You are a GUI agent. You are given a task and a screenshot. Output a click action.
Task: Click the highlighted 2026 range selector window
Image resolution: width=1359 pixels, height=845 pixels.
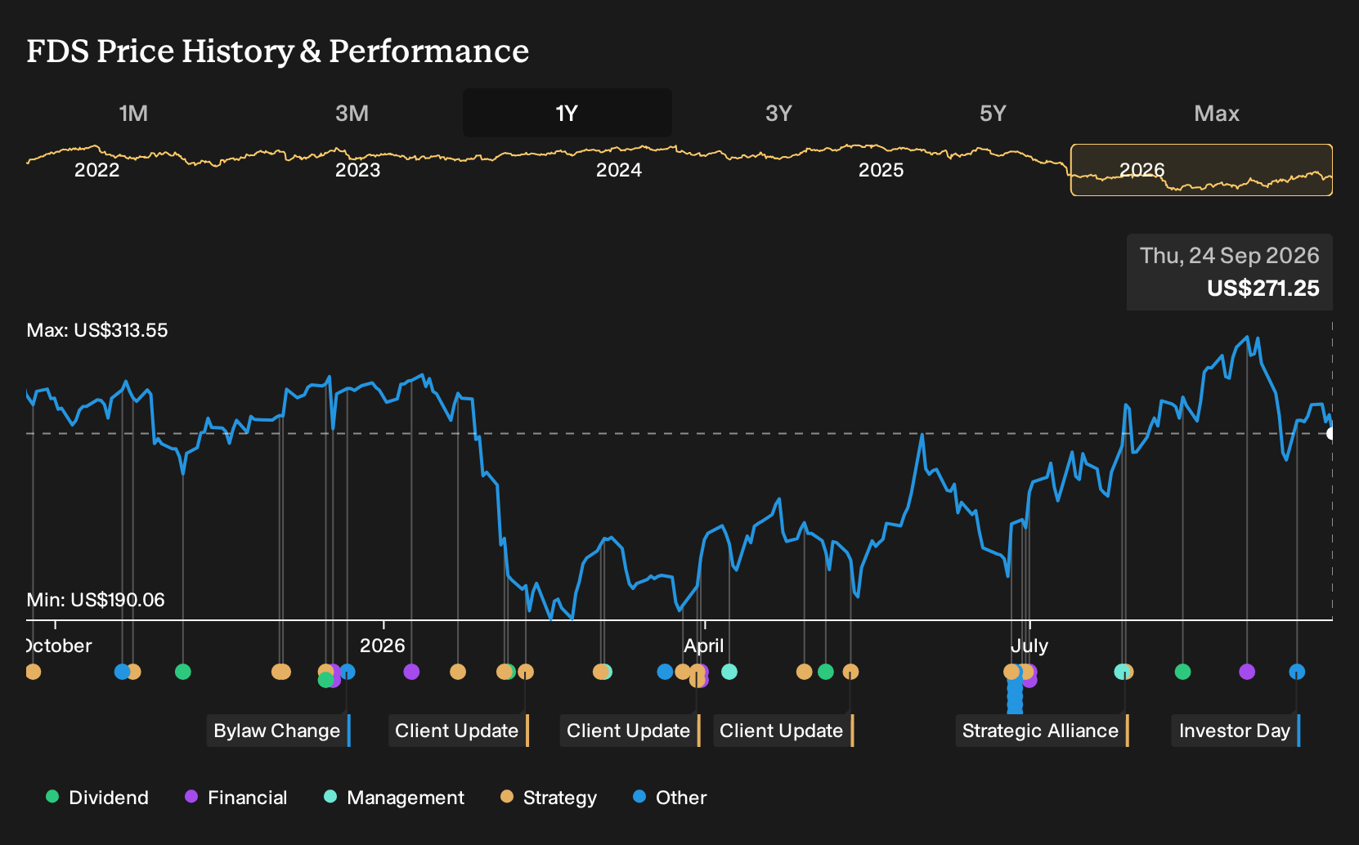pyautogui.click(x=1201, y=170)
